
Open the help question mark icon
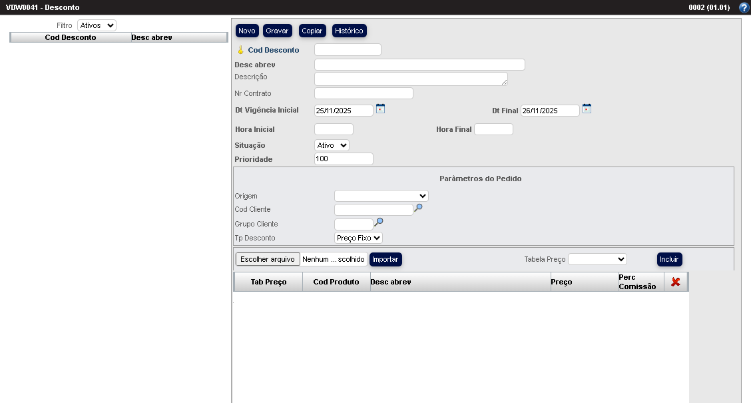(744, 8)
